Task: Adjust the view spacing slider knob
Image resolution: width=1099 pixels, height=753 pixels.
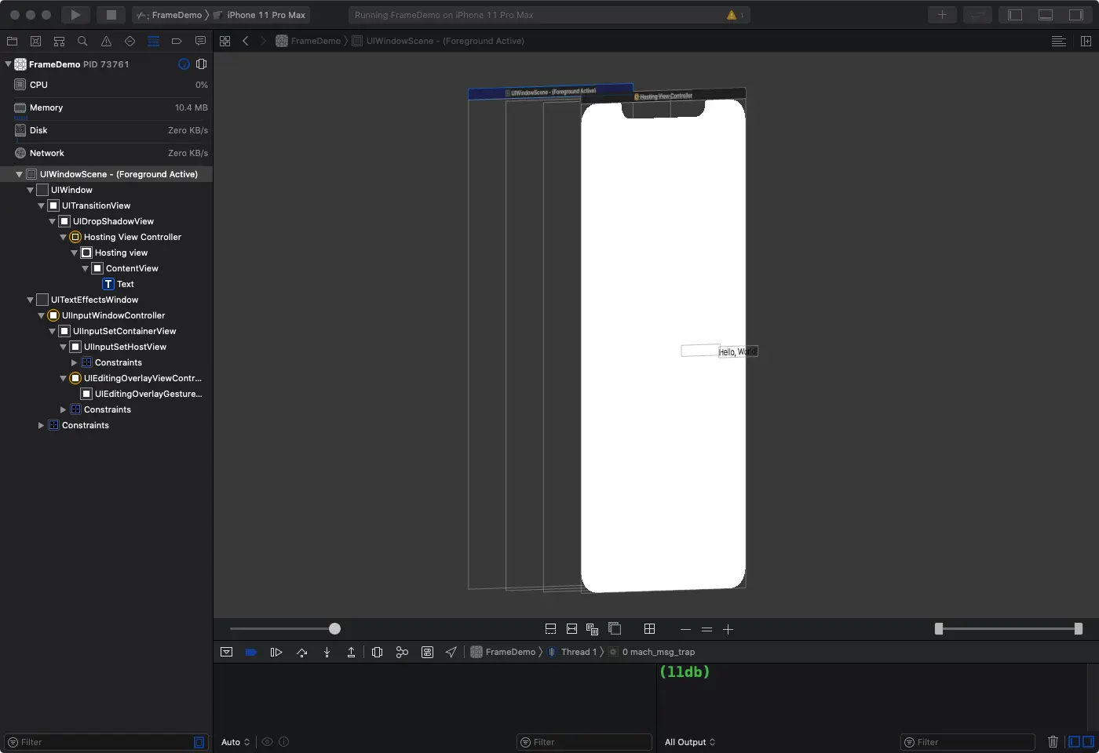Action: coord(334,628)
